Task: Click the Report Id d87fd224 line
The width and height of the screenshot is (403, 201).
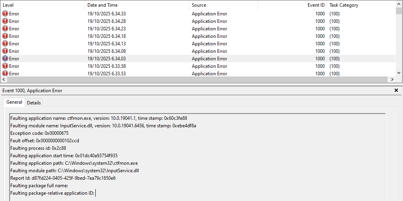Action: tap(63, 178)
